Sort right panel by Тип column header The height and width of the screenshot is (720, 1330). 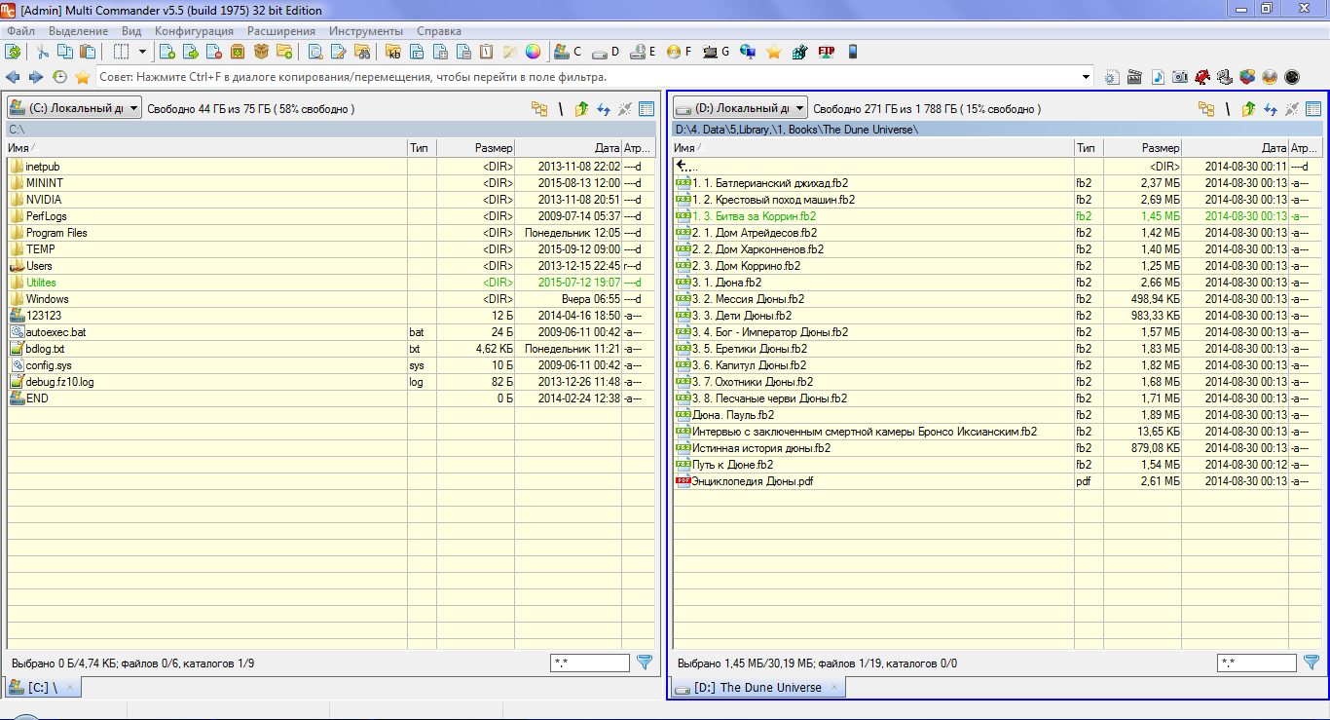(1089, 148)
